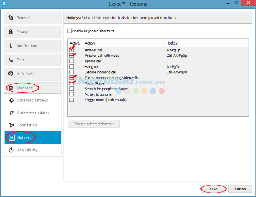
Task: Click the Skype logo icon in title bar
Action: pyautogui.click(x=4, y=4)
